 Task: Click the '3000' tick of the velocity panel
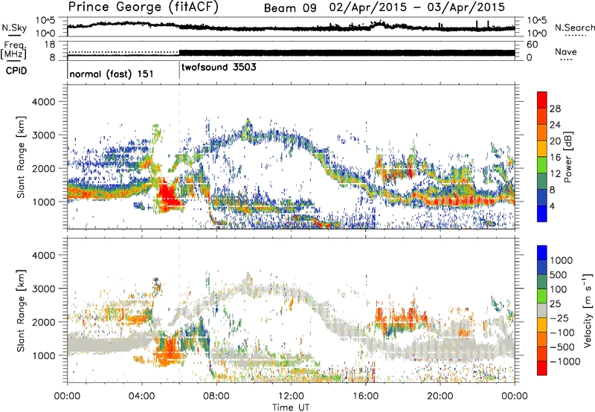coord(43,289)
